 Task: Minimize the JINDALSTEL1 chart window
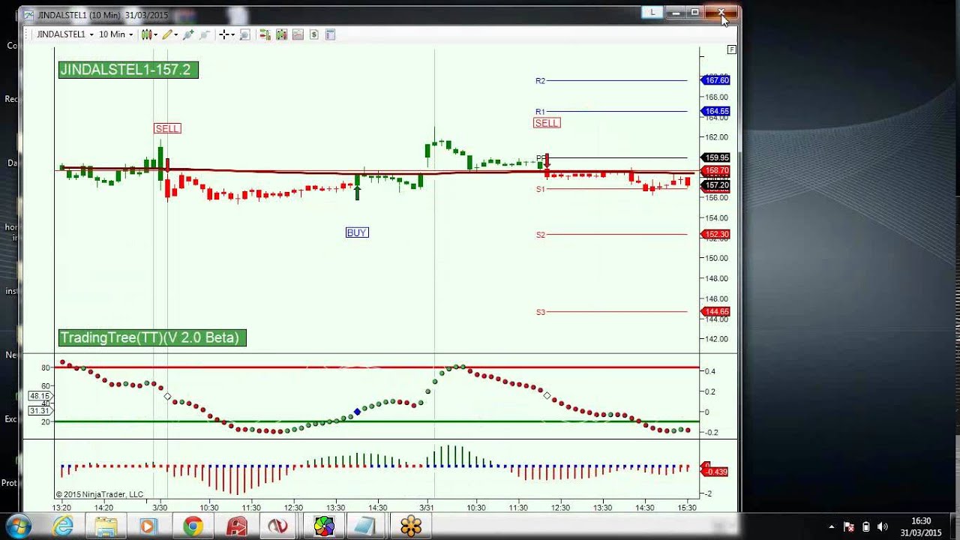pyautogui.click(x=676, y=12)
